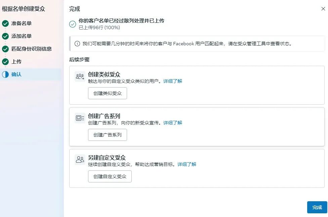328x217 pixels.
Task: Click the custom audience people icon
Action: pos(80,160)
